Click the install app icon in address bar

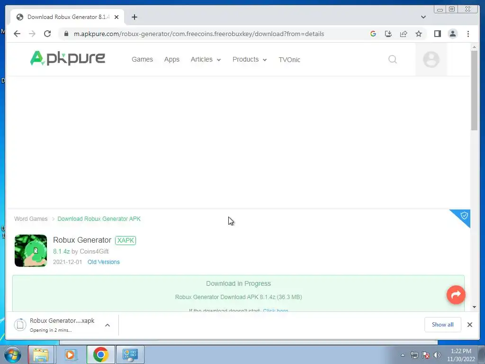pos(388,34)
